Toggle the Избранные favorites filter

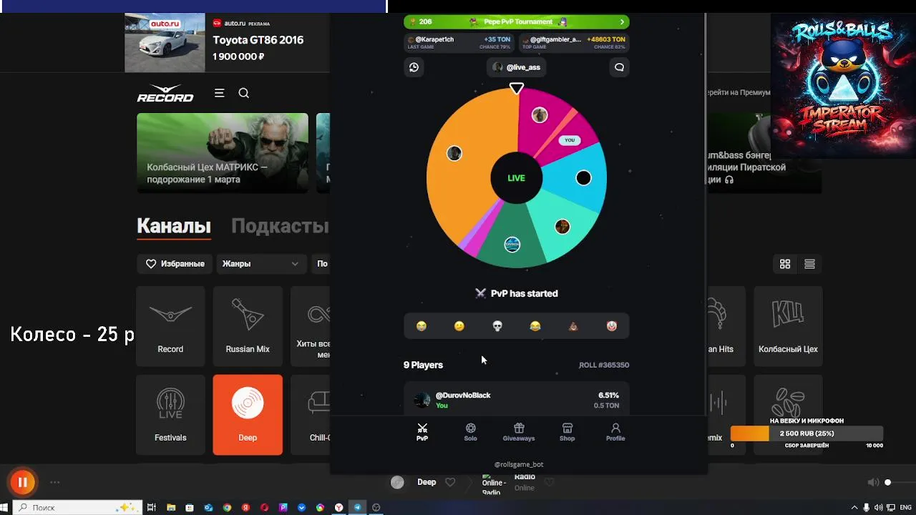[x=175, y=264]
